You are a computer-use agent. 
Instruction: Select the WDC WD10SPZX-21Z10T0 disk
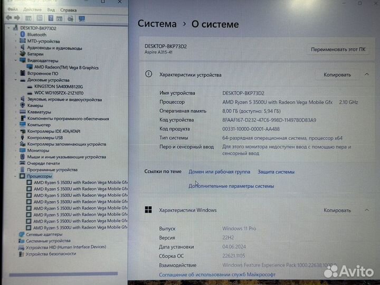[x=59, y=93]
